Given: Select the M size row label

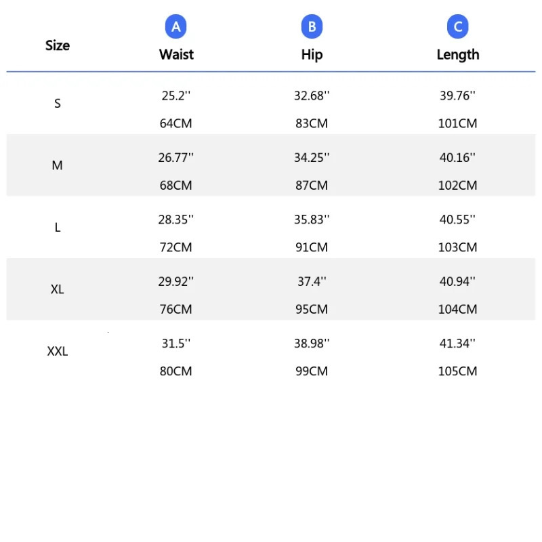Looking at the screenshot, I should (58, 165).
